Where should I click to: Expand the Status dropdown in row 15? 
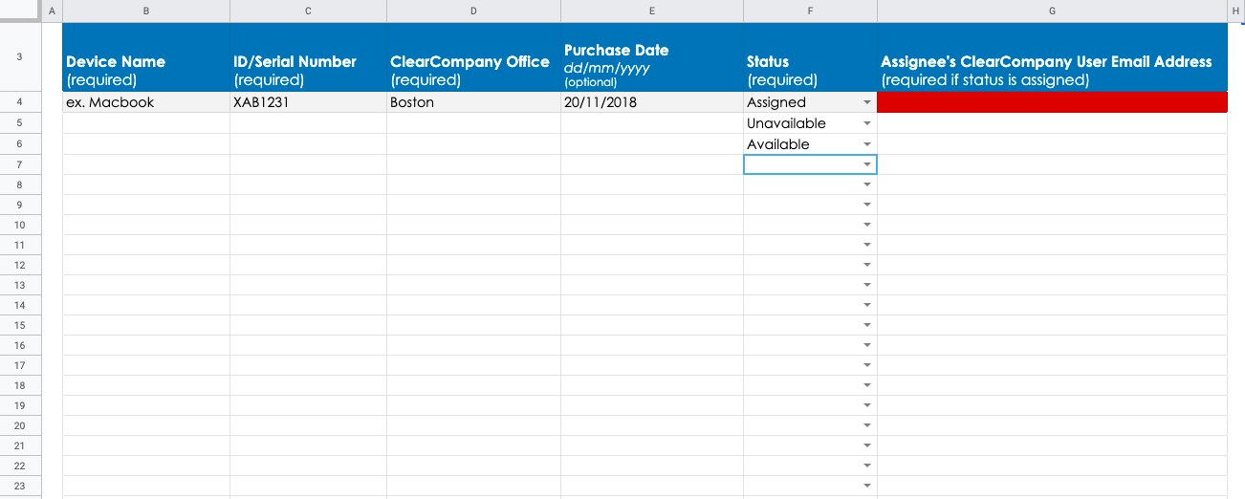867,325
